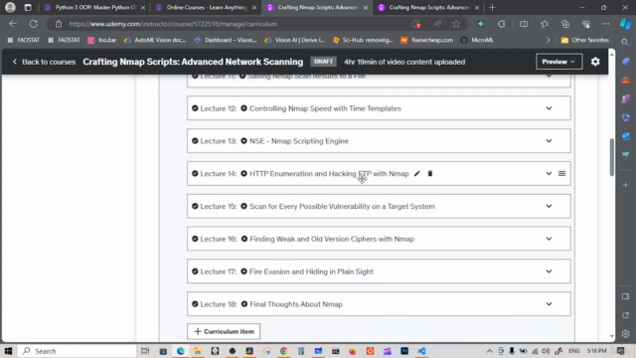Select Lecture 18 Final Thoughts About Nmap
This screenshot has width=636, height=358.
(296, 304)
